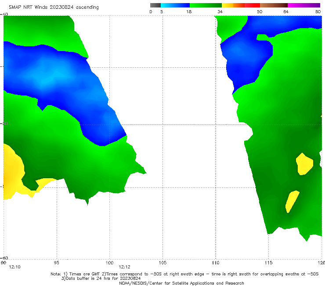
Task: Click the latitude label '-60'
Action: click(x=4, y=258)
